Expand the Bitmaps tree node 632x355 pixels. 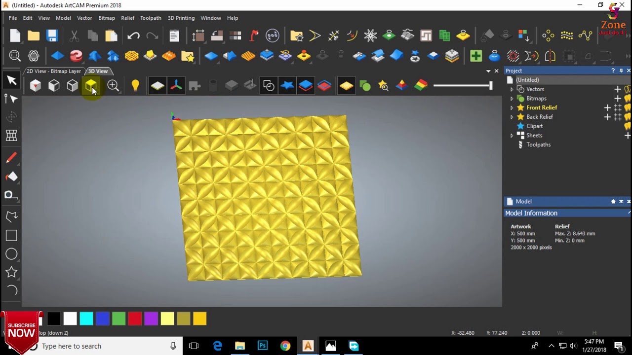512,99
